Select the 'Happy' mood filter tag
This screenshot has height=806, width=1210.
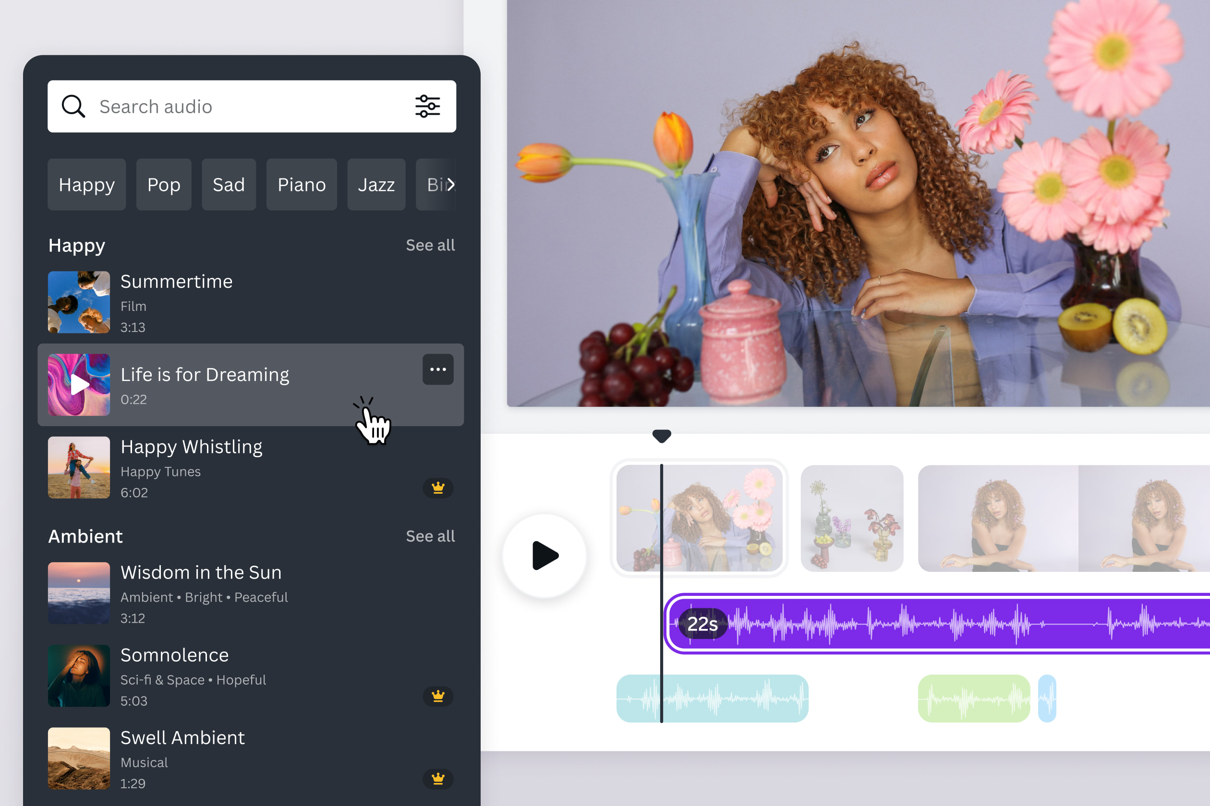[x=85, y=183]
